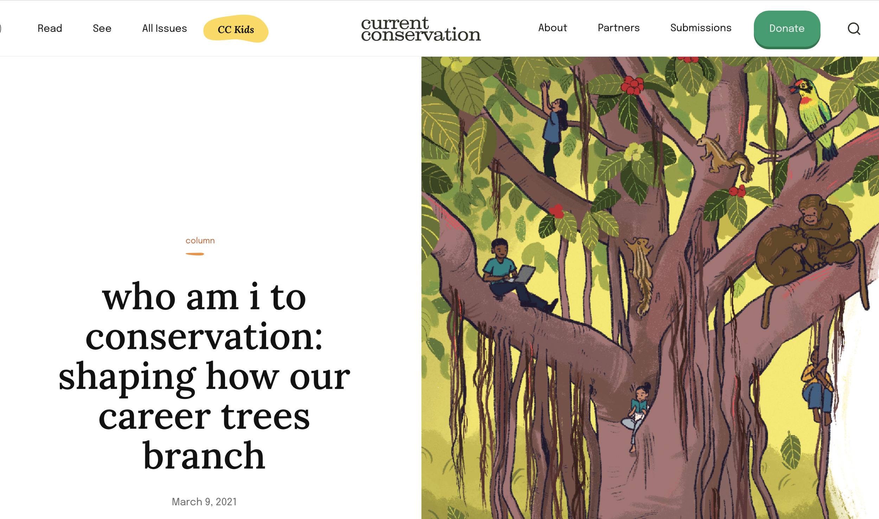Click the green Donate button

click(787, 29)
